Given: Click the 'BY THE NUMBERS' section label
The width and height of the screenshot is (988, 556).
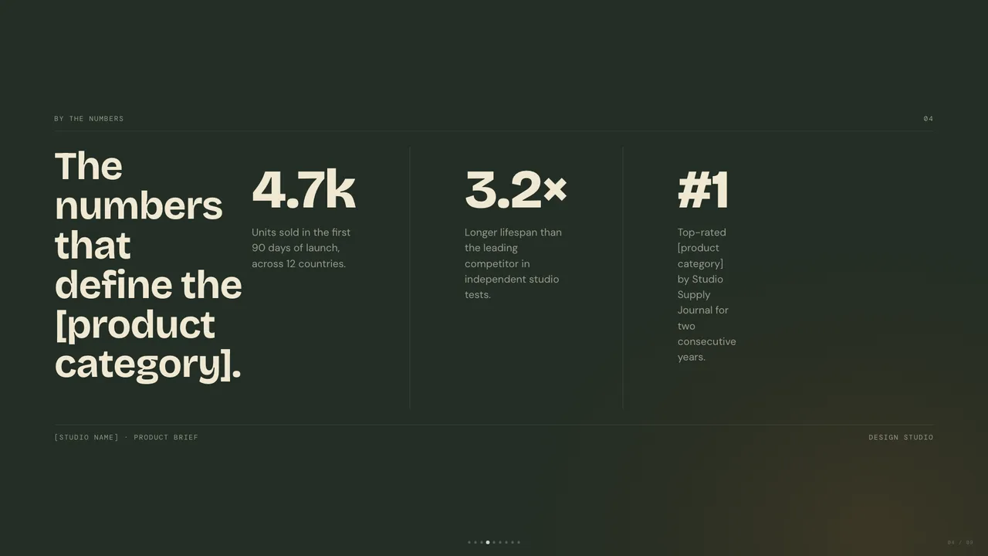Looking at the screenshot, I should [89, 119].
